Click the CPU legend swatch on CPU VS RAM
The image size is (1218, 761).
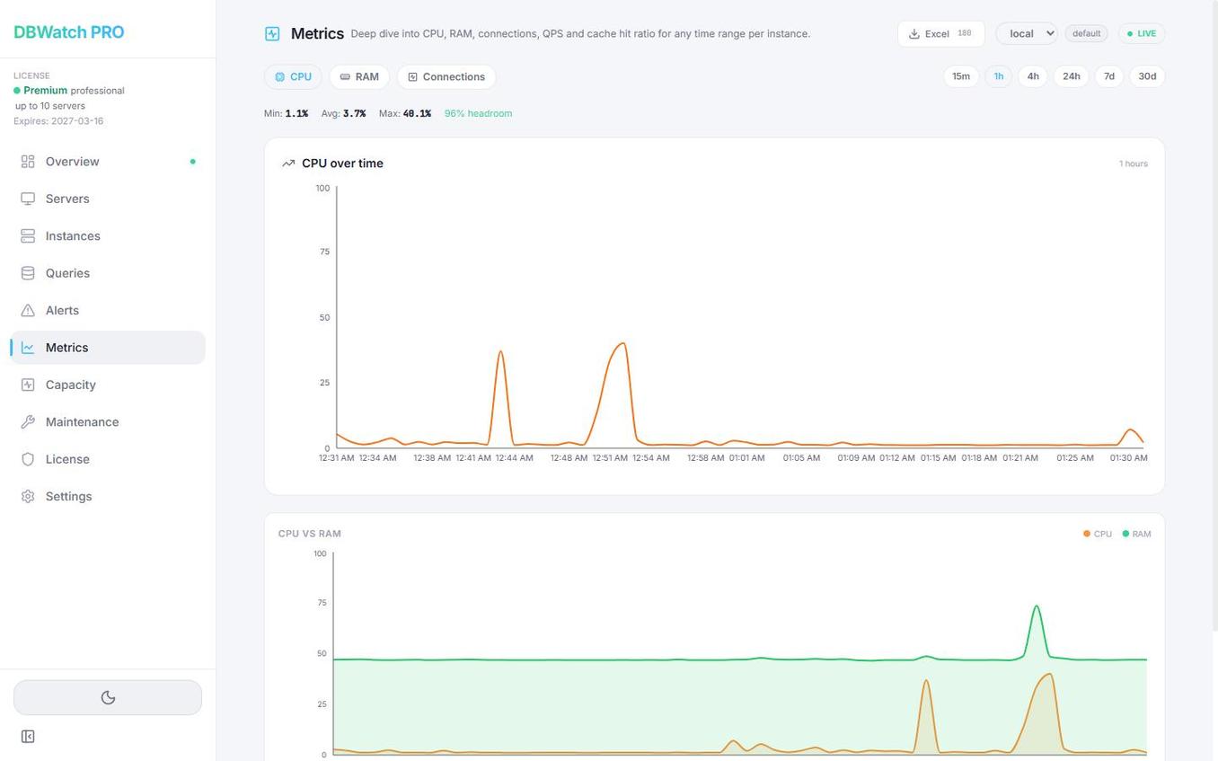point(1087,534)
